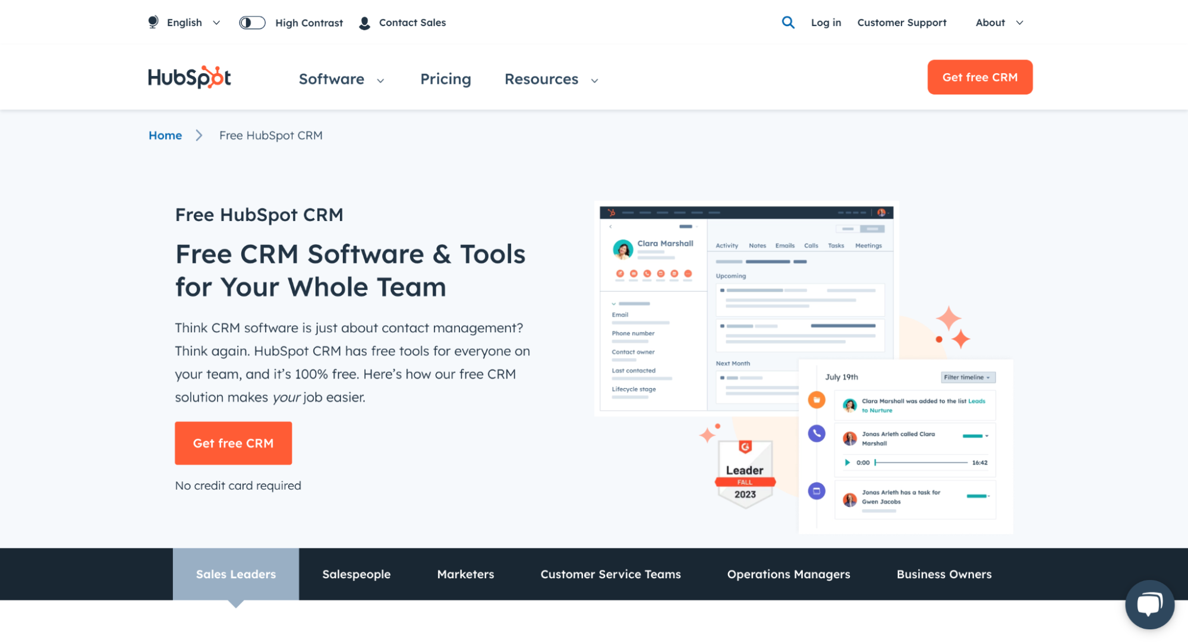Click the purple task icon on timeline
This screenshot has height=643, width=1188.
point(817,491)
